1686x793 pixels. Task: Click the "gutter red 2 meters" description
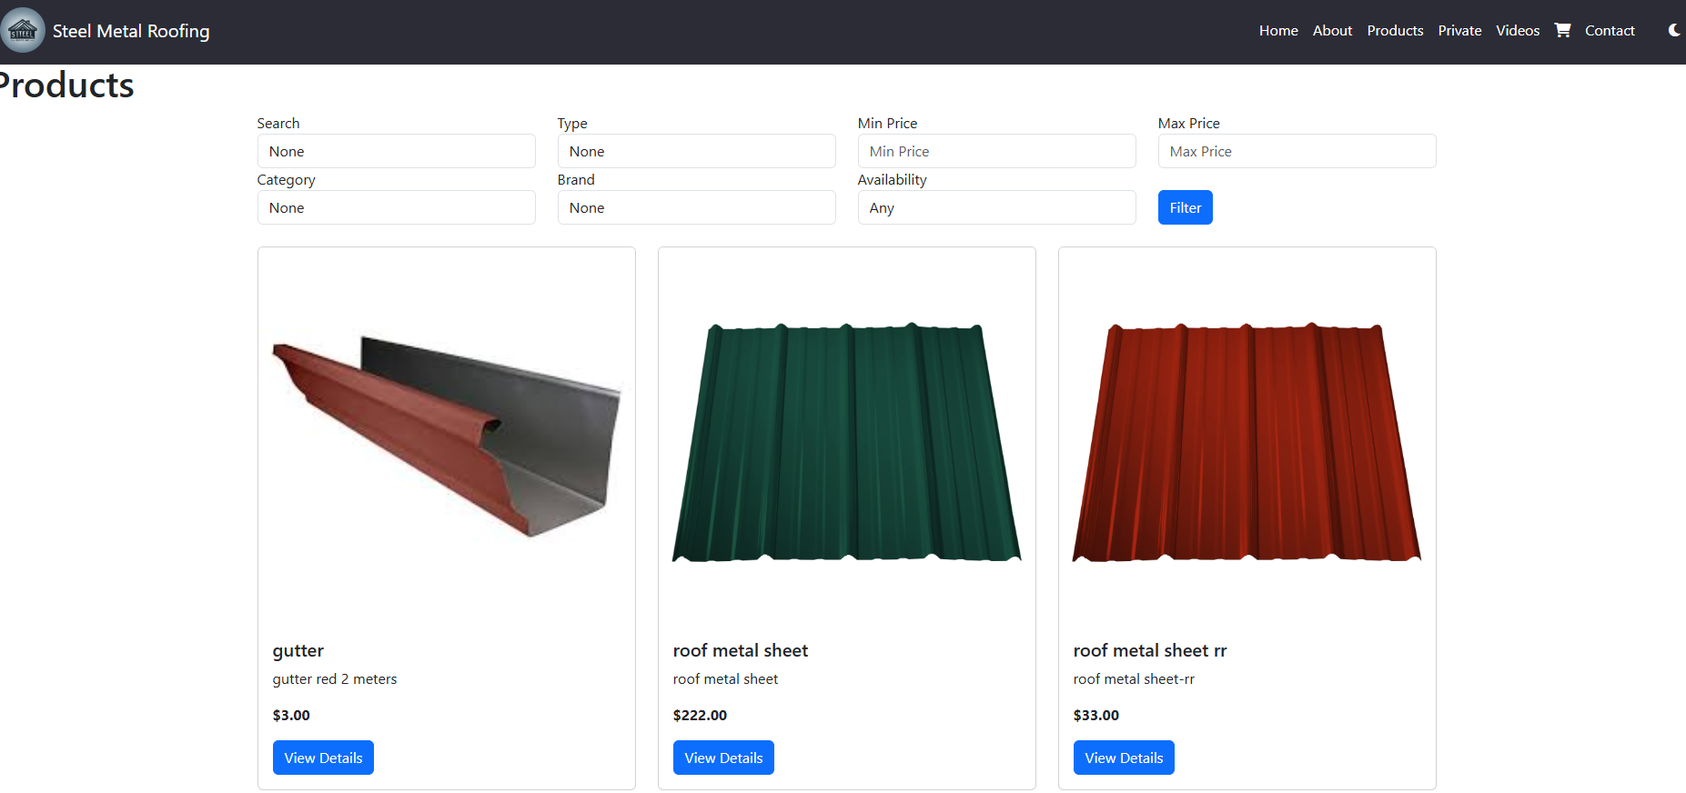point(335,679)
